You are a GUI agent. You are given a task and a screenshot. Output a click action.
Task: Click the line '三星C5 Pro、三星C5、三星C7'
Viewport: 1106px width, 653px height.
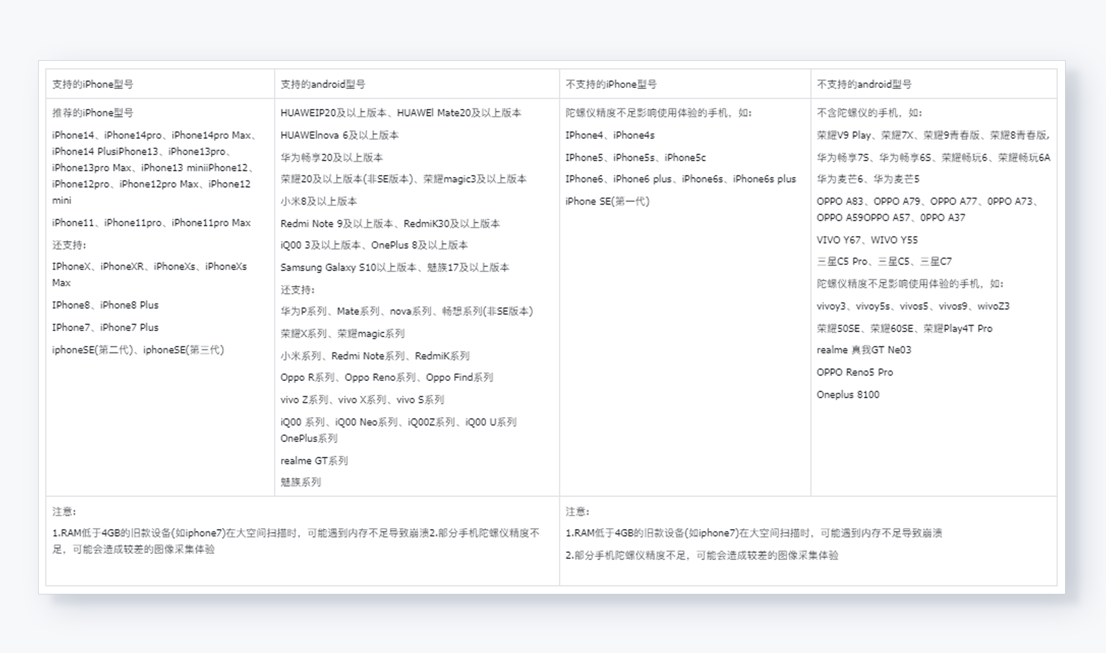pos(884,262)
